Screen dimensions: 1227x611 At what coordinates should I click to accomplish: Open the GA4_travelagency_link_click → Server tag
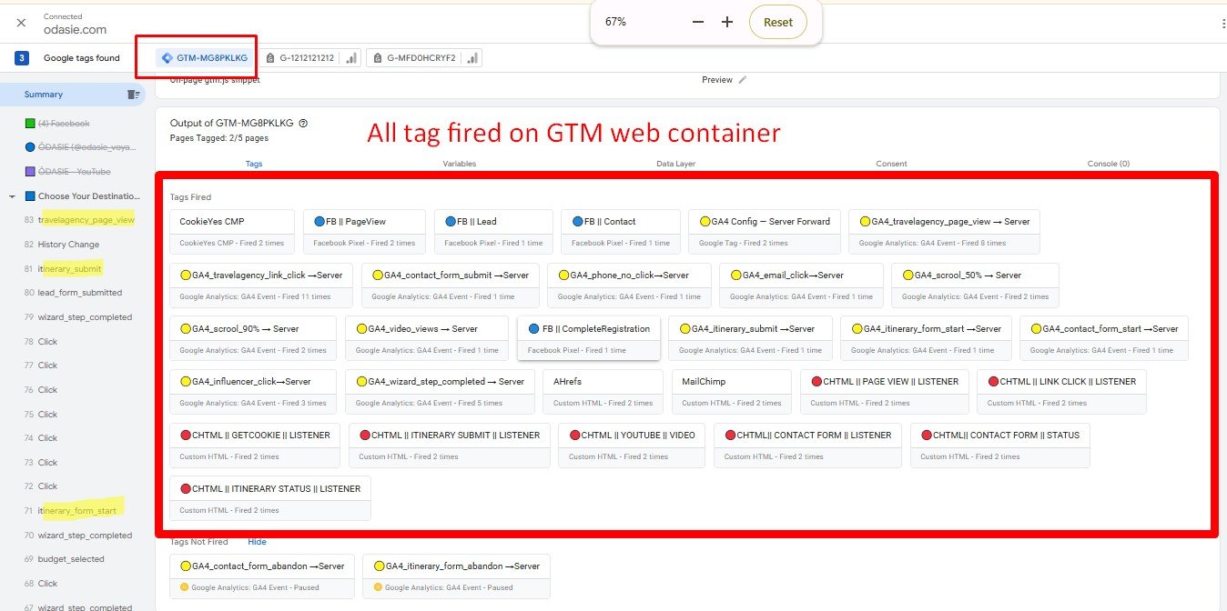261,285
